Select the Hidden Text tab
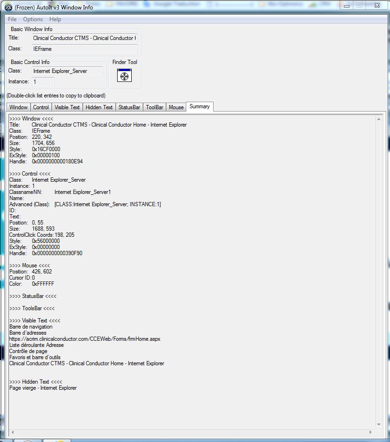Image resolution: width=390 pixels, height=442 pixels. (x=99, y=107)
